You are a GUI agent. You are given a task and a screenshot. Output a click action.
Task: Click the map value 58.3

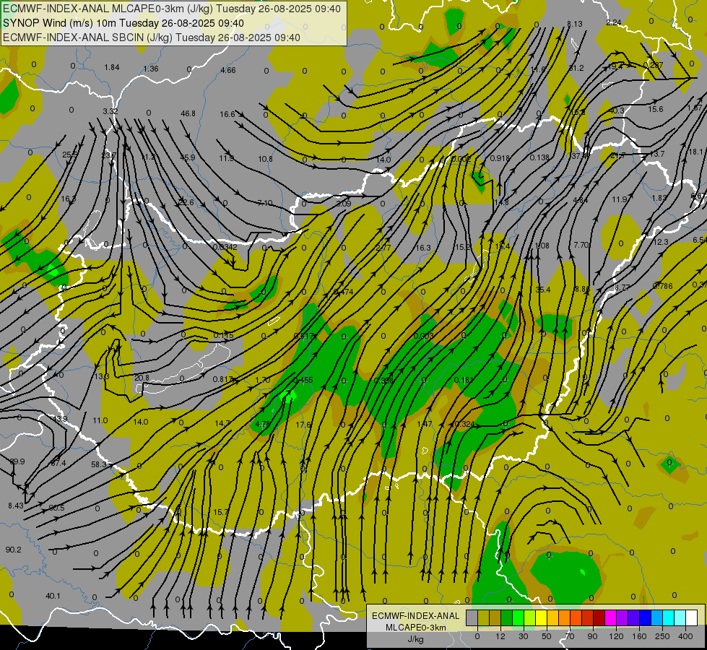[99, 464]
